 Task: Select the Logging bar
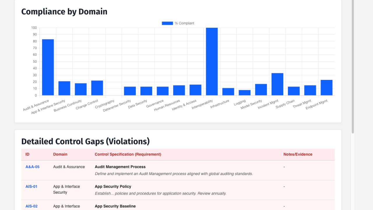point(244,93)
